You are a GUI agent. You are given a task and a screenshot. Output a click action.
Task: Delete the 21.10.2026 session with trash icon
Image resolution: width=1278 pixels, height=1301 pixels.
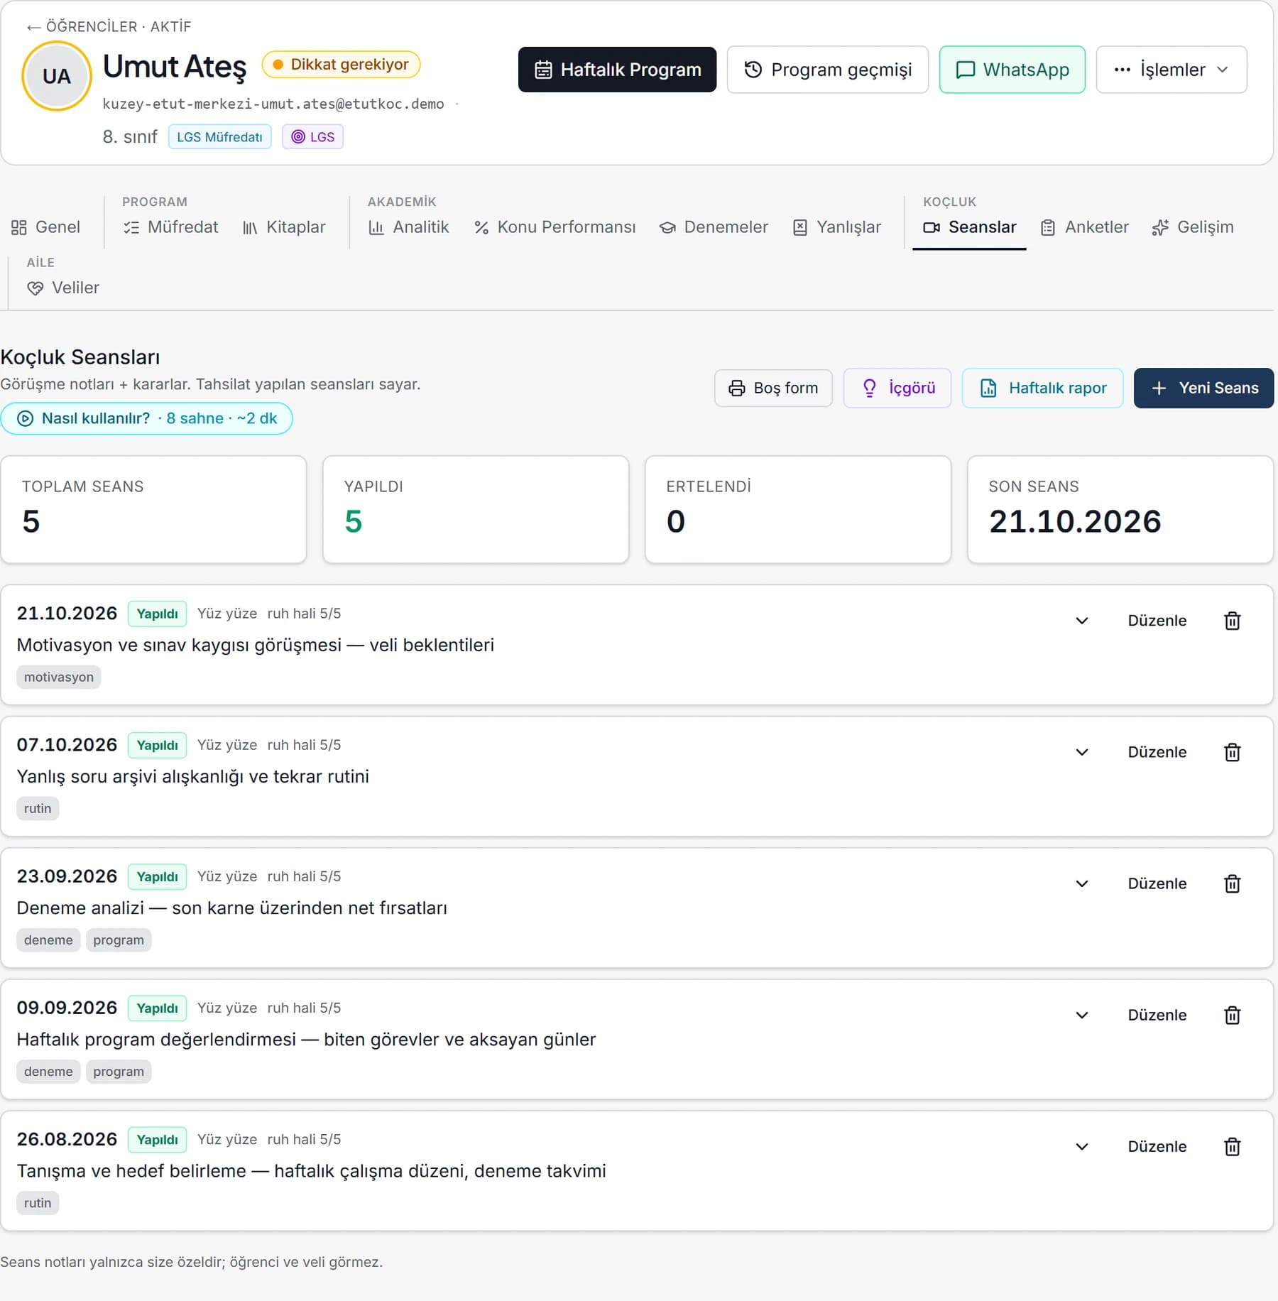(1232, 621)
